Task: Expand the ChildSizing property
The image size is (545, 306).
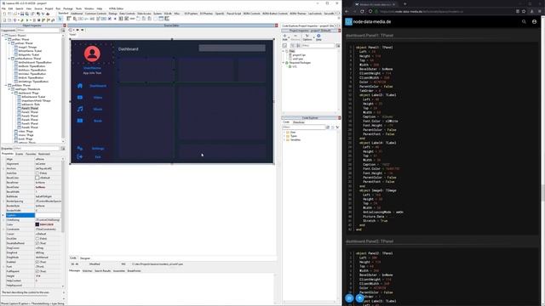Action: pyautogui.click(x=3, y=220)
